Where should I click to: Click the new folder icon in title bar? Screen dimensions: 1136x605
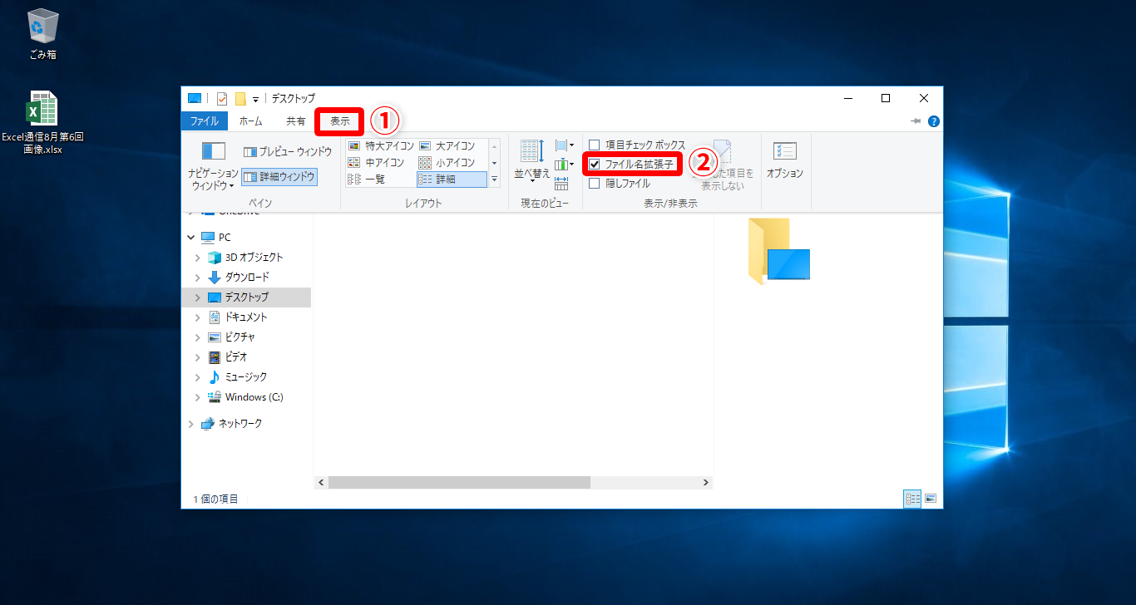pos(240,98)
